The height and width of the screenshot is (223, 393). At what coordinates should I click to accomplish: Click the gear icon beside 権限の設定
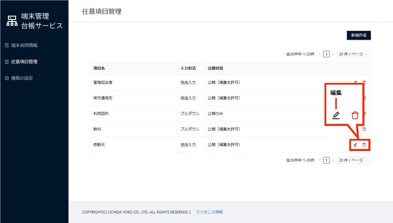point(7,78)
